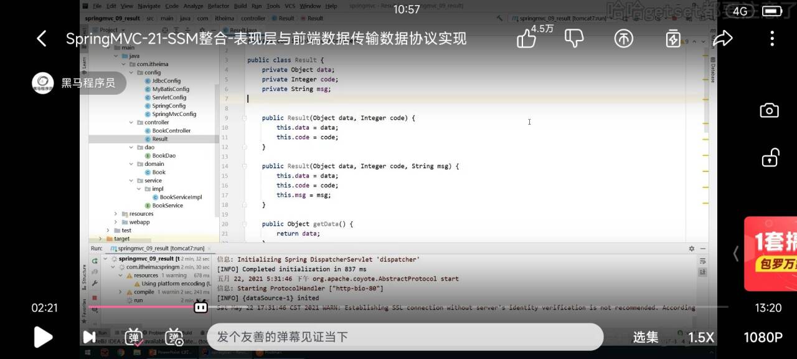Lock the screen with the padlock icon
Image resolution: width=797 pixels, height=359 pixels.
(770, 157)
